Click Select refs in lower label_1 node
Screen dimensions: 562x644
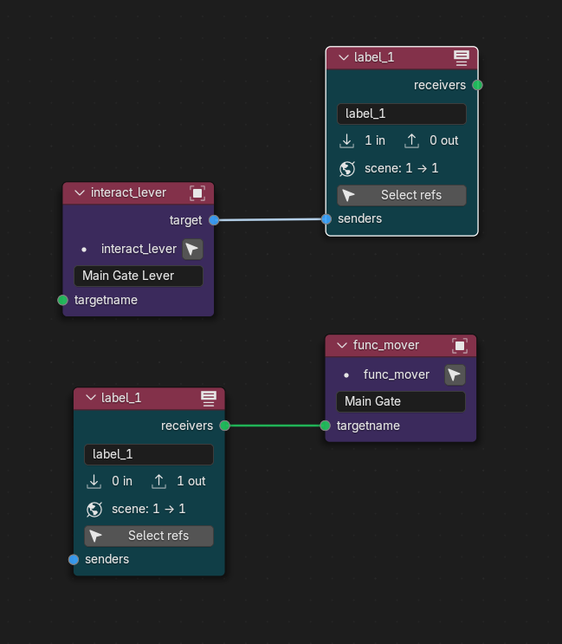click(149, 536)
